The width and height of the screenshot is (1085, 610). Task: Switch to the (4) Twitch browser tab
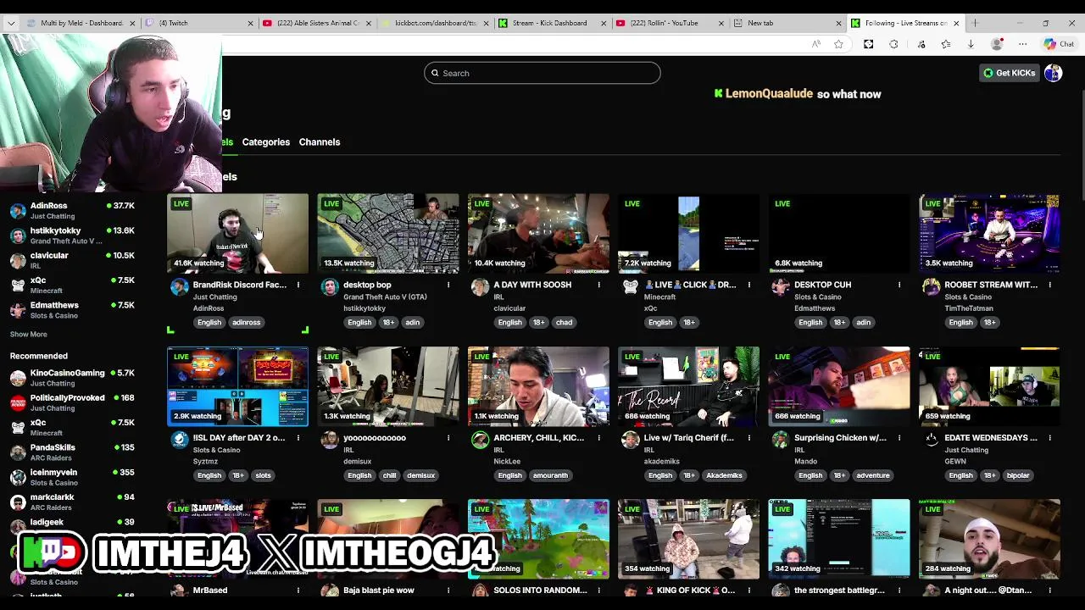197,23
